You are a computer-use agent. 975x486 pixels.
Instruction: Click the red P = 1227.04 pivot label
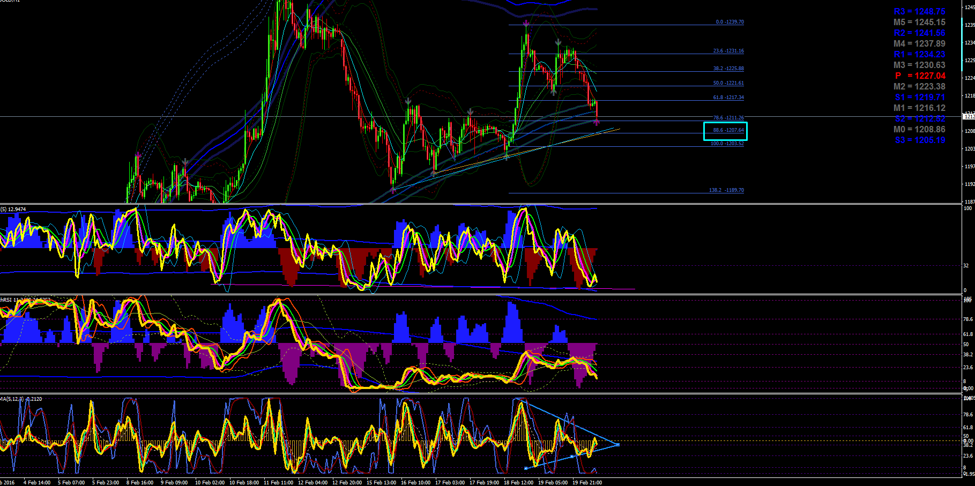(920, 76)
